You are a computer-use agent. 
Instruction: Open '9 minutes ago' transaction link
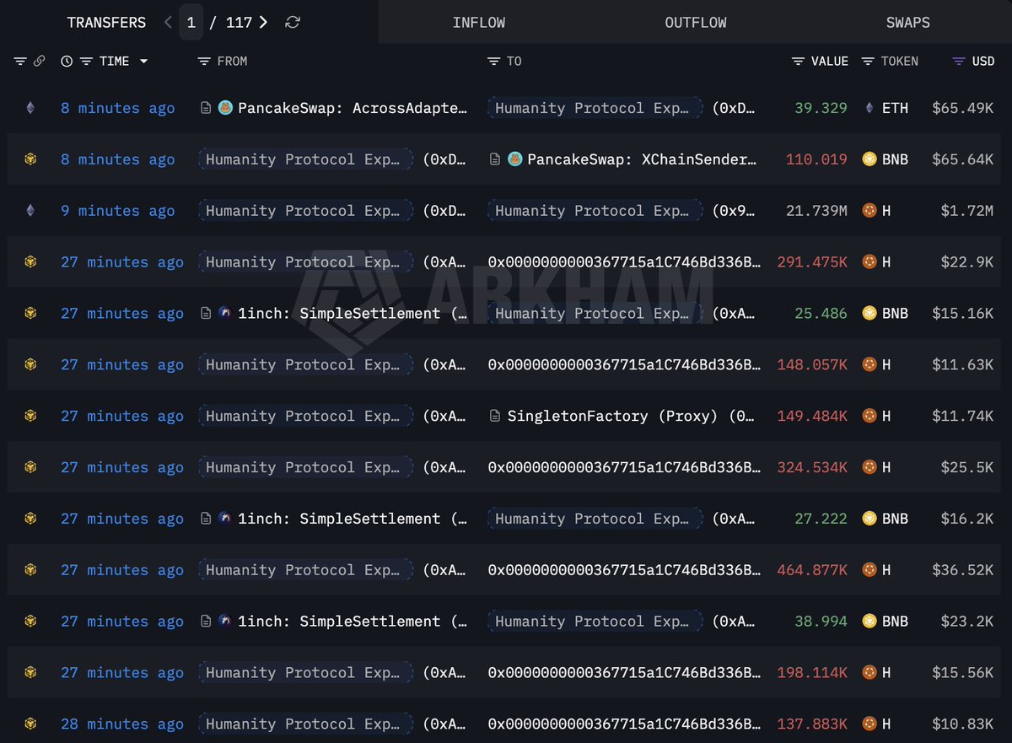pos(118,211)
